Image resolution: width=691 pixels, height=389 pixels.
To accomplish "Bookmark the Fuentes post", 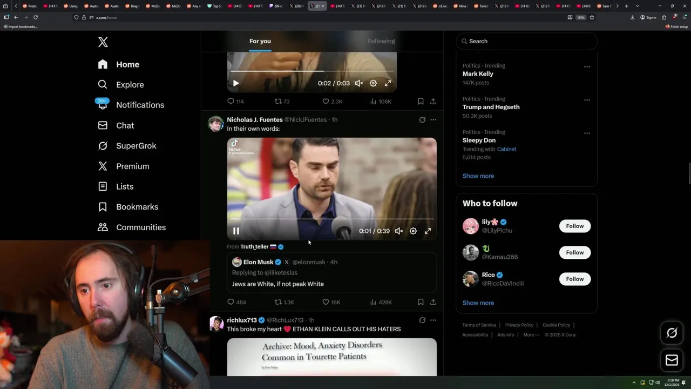I will (421, 302).
